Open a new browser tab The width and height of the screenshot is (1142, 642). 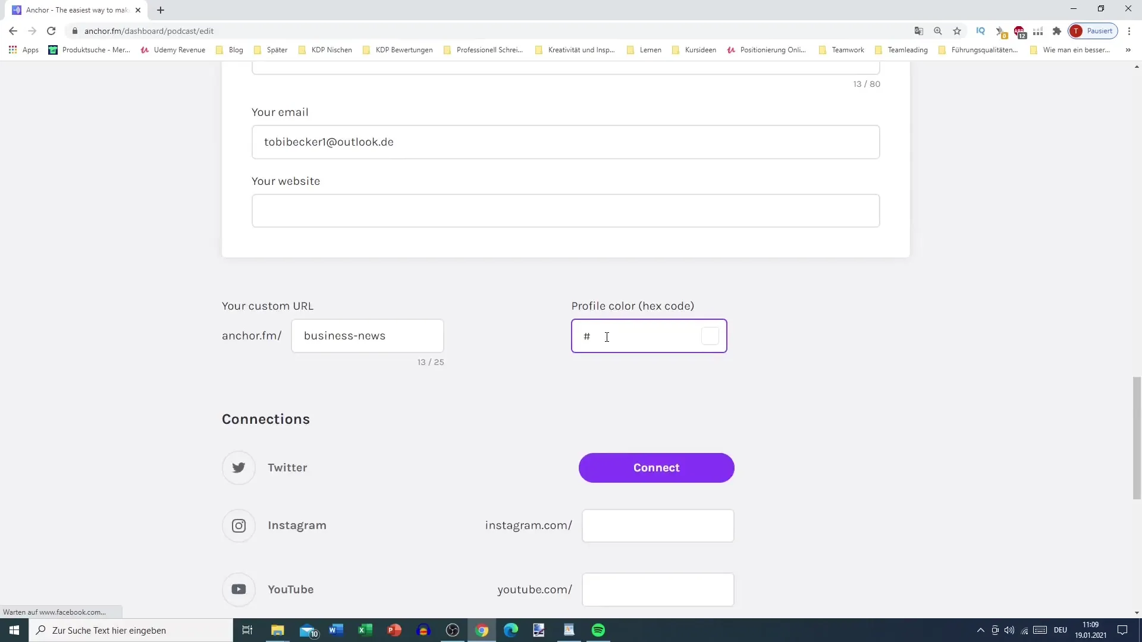point(161,10)
